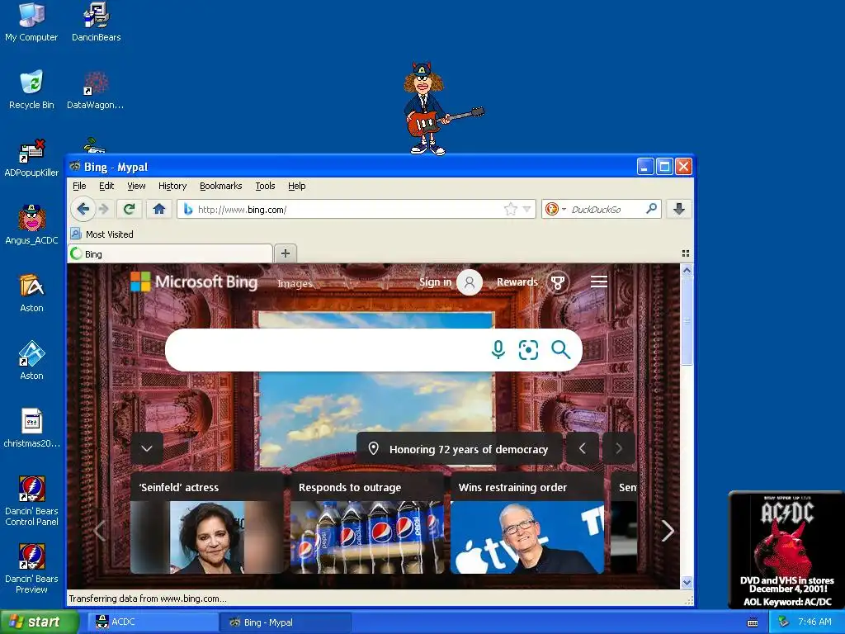Open Bing visual search camera icon
This screenshot has height=634, width=845.
click(528, 349)
